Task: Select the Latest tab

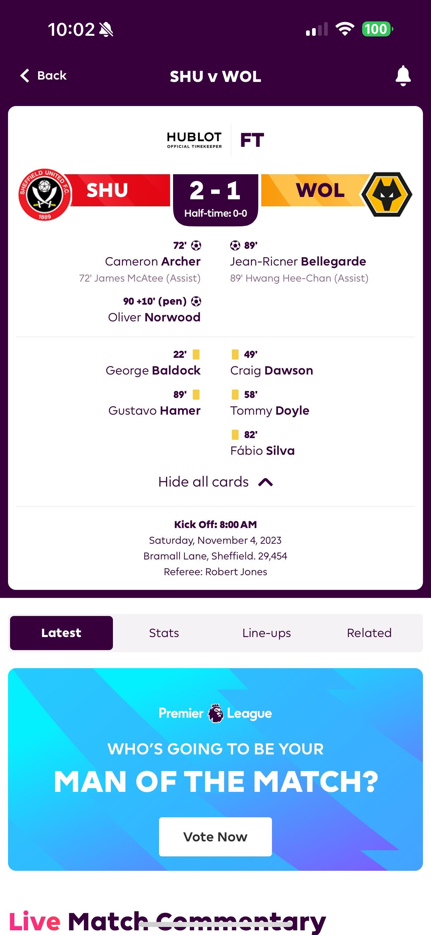Action: [x=61, y=633]
